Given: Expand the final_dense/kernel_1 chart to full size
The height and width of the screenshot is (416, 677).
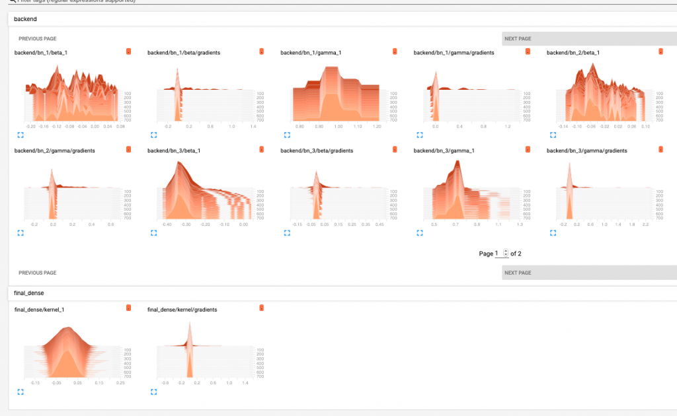Looking at the screenshot, I should [20, 392].
